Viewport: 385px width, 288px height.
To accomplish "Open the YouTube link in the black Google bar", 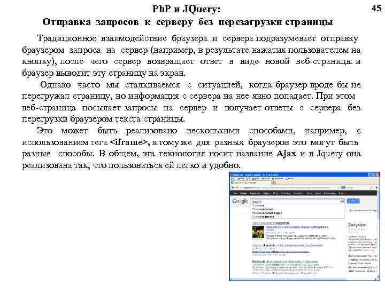I will click(286, 194).
